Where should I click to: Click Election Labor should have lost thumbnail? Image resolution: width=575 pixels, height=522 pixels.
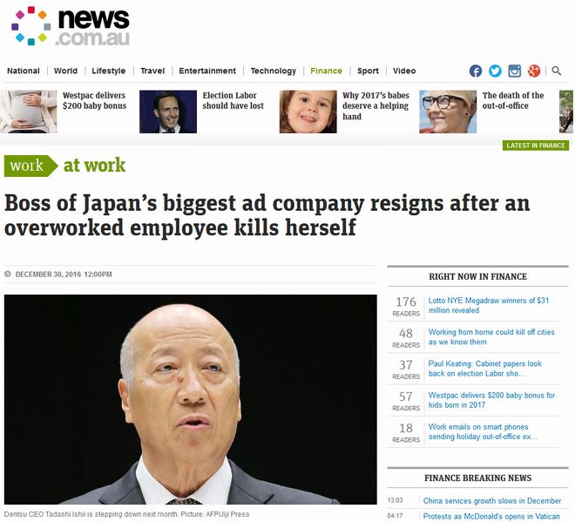pyautogui.click(x=168, y=112)
